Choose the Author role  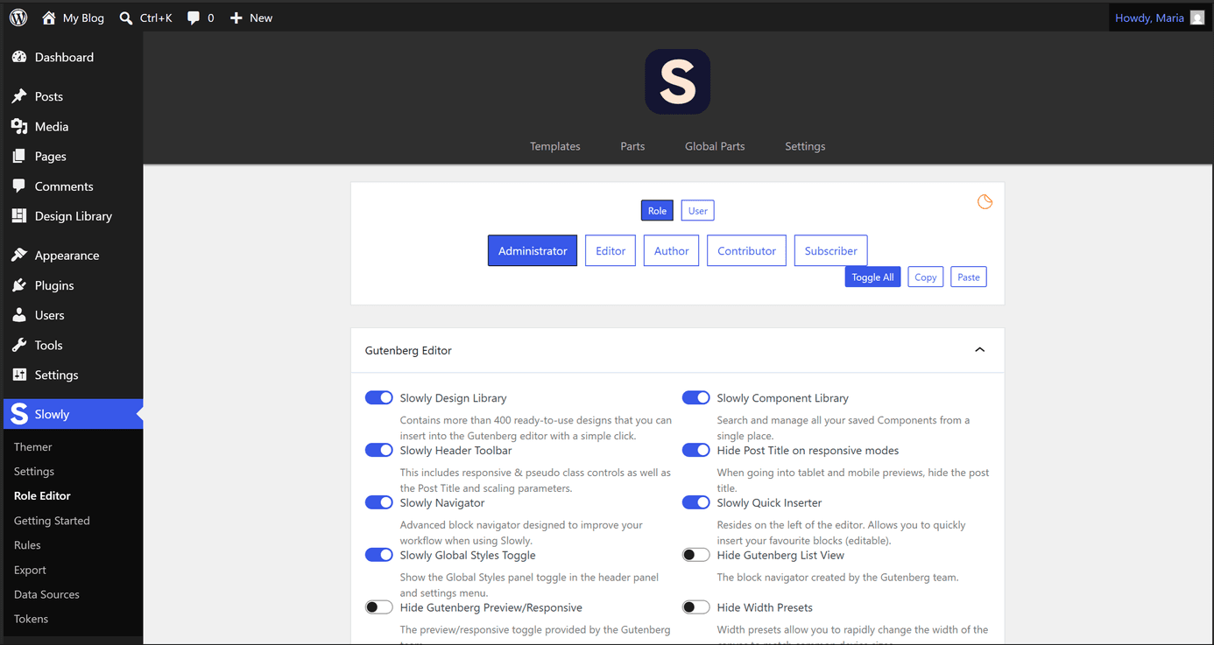tap(672, 250)
